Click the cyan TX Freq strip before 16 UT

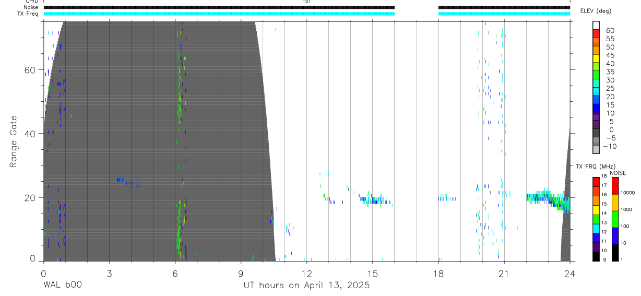pos(219,14)
